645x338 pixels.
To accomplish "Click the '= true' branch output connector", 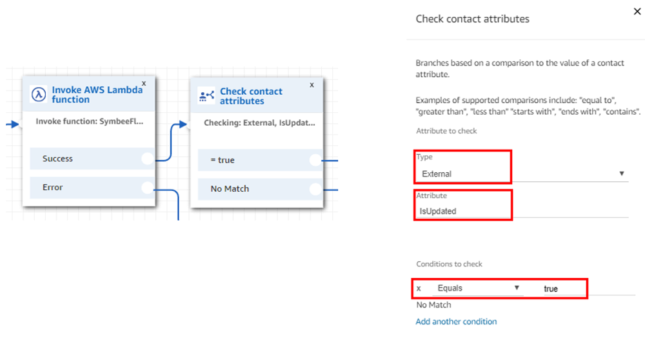I will click(x=315, y=161).
